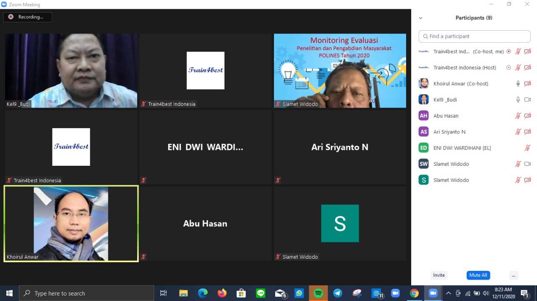
Task: Show hidden system tray icons
Action: [x=448, y=293]
